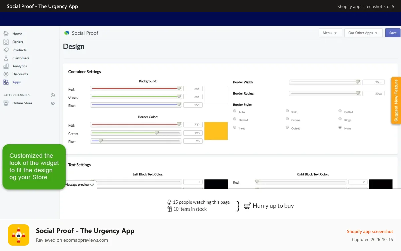Click the Border Color Blue slider

[136, 141]
